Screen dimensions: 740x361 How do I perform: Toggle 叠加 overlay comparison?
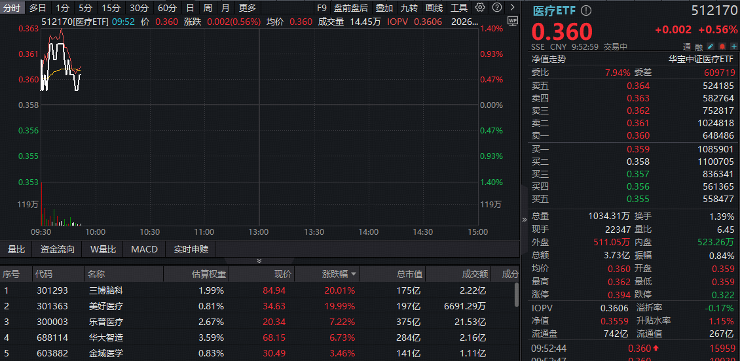[384, 8]
